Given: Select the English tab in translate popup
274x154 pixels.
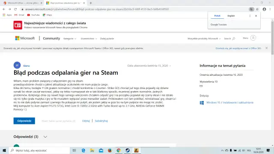Looking at the screenshot, I should [231, 16].
